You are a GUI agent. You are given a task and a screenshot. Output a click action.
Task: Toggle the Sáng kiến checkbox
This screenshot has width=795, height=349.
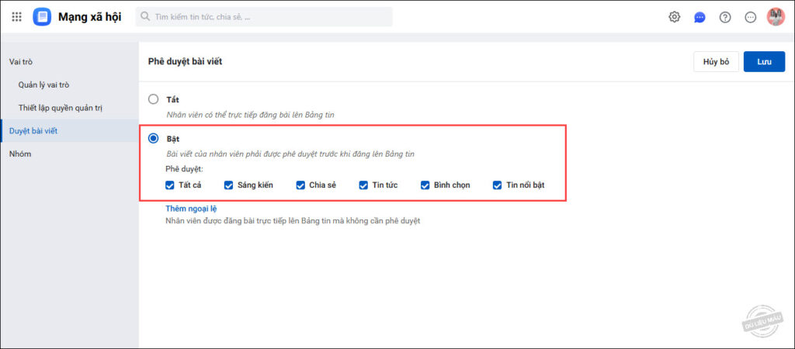coord(229,185)
